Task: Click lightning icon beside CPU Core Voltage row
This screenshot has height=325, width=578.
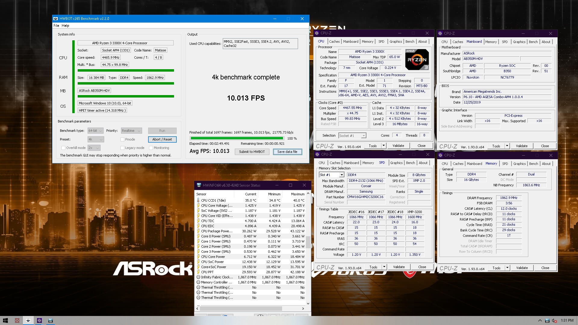Action: click(x=198, y=206)
